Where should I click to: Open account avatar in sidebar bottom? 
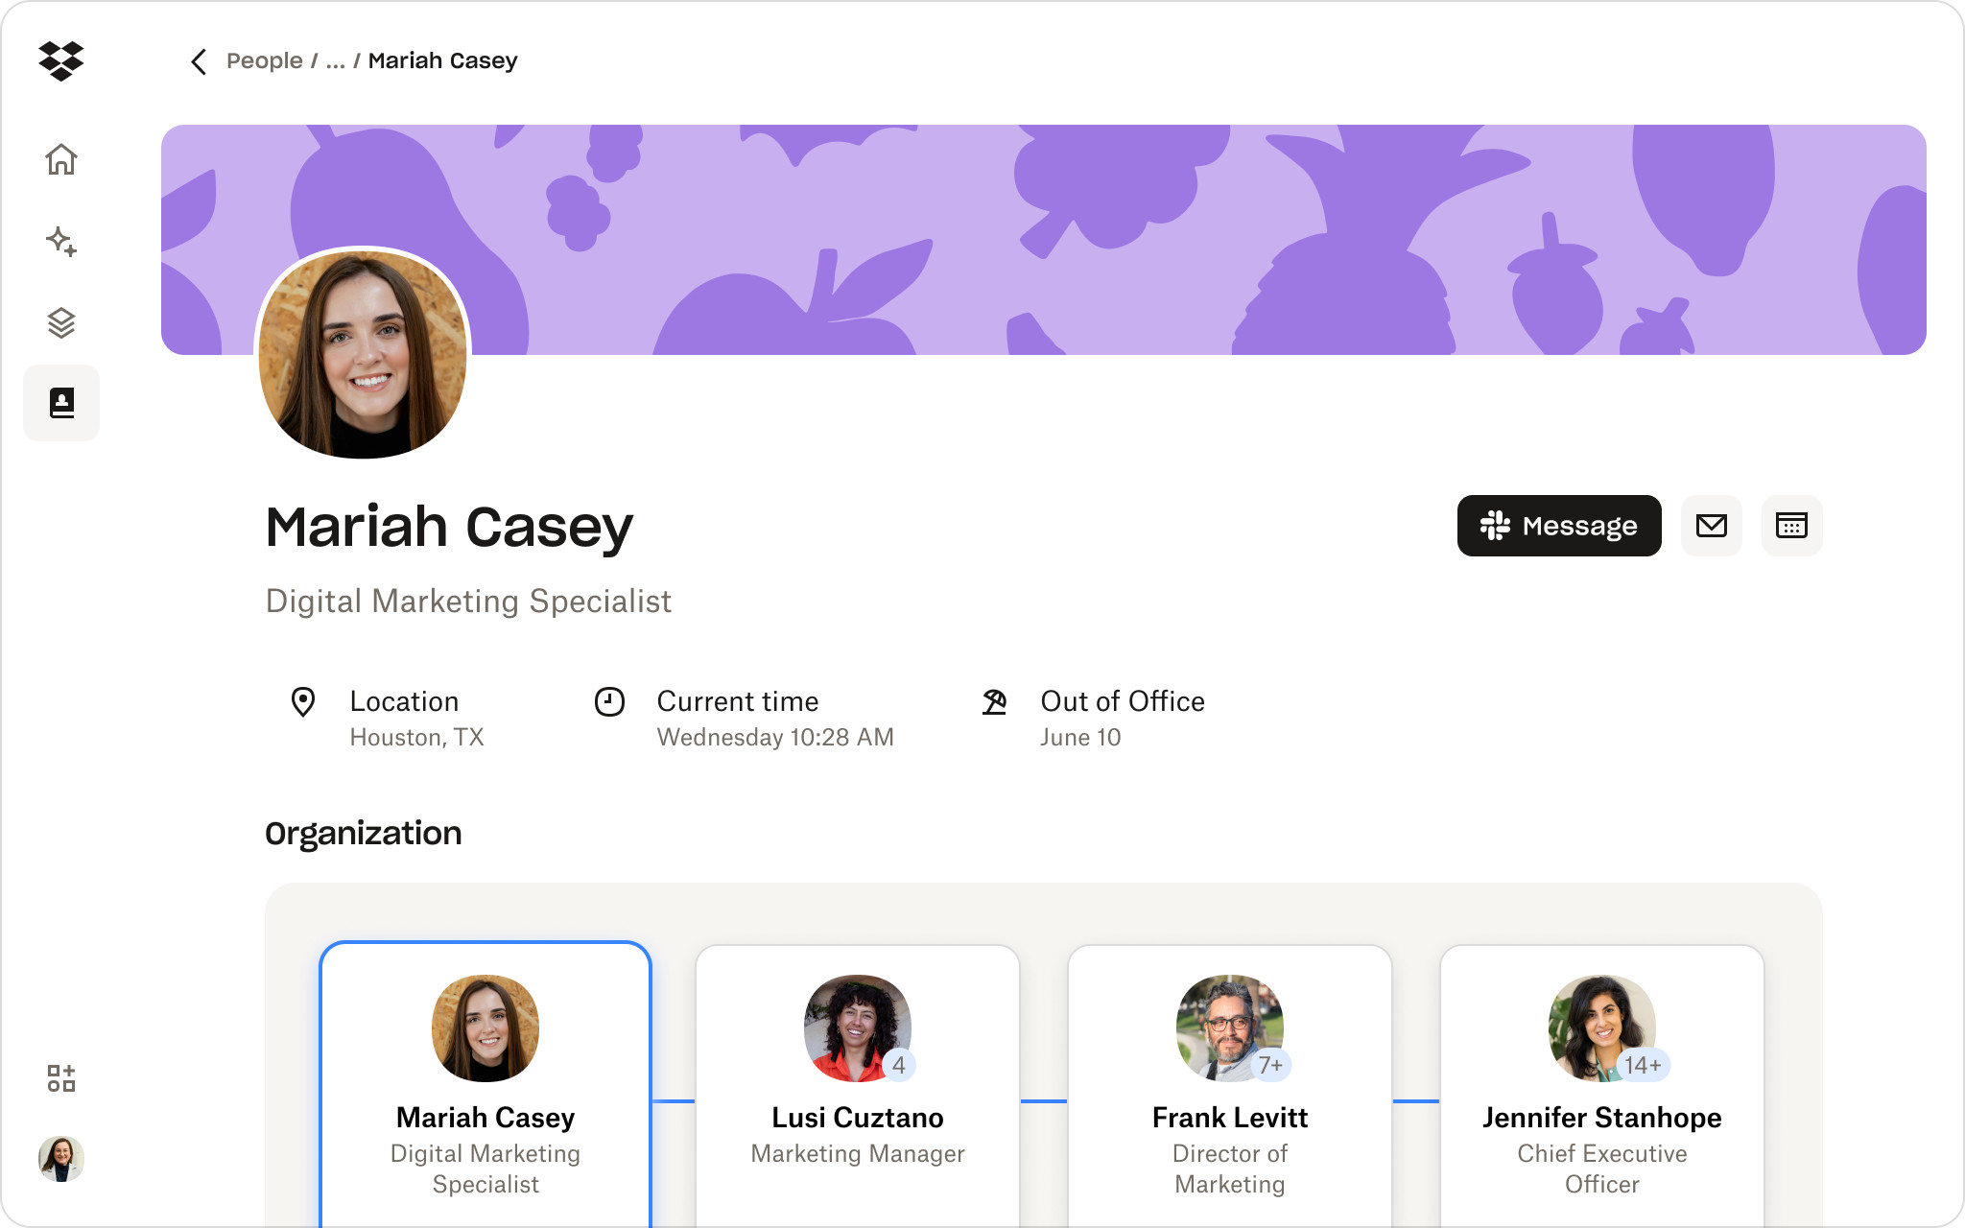click(x=61, y=1159)
